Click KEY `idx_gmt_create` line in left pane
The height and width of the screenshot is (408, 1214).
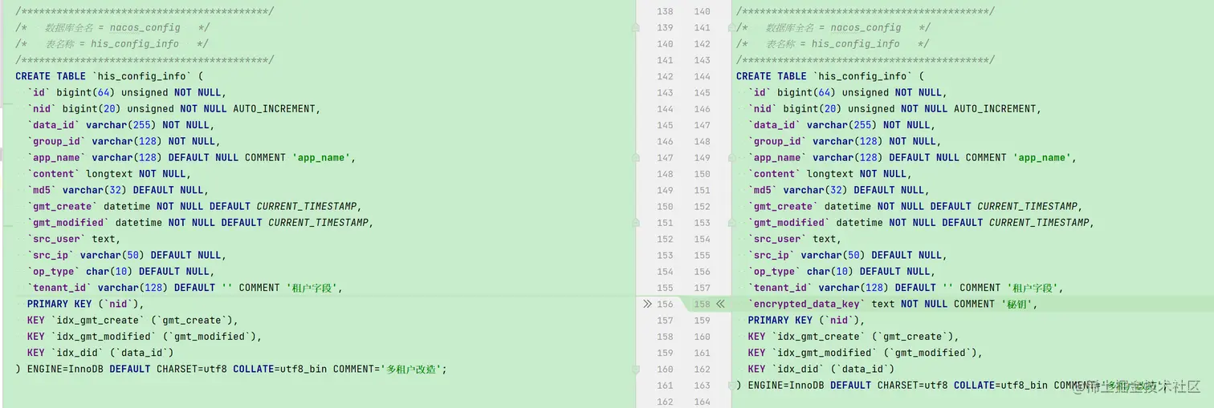(x=132, y=320)
